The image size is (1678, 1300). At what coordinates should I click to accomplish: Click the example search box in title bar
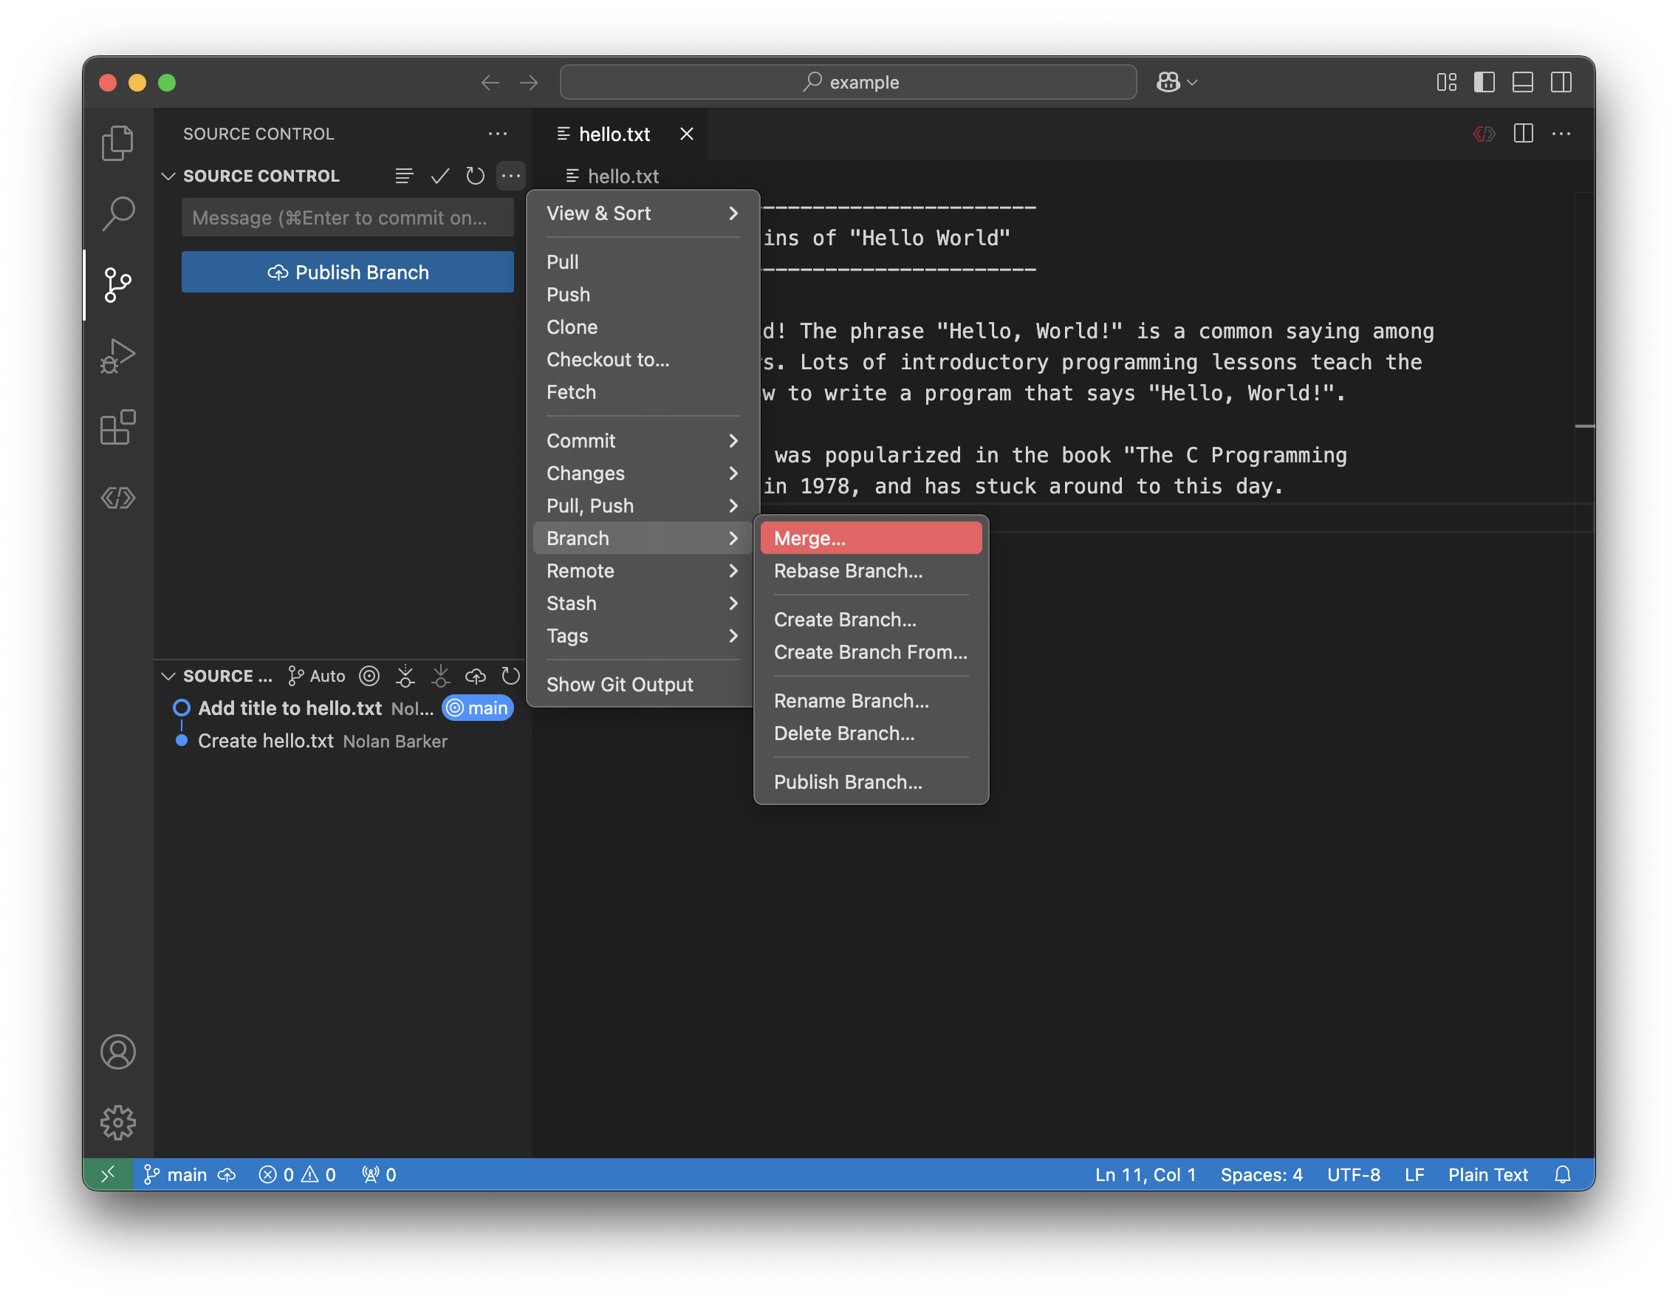tap(848, 82)
